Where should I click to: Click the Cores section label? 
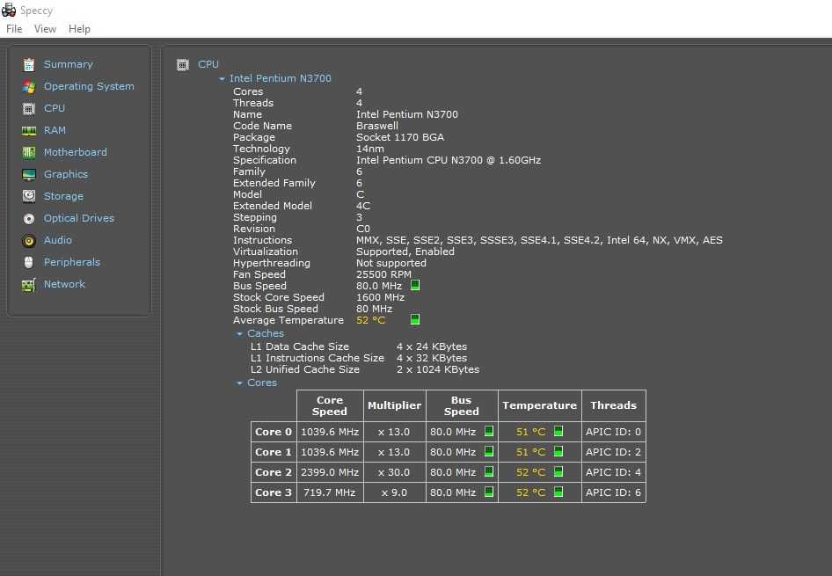point(261,383)
